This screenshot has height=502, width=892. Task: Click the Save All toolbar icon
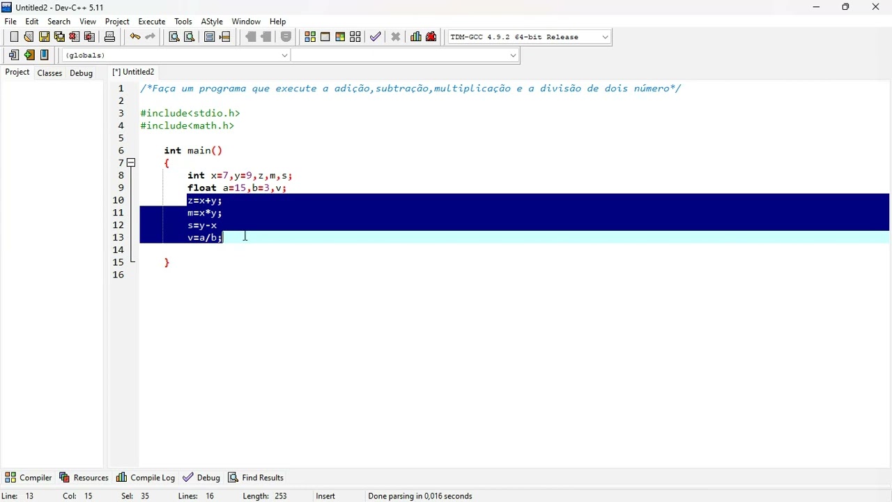(x=59, y=37)
